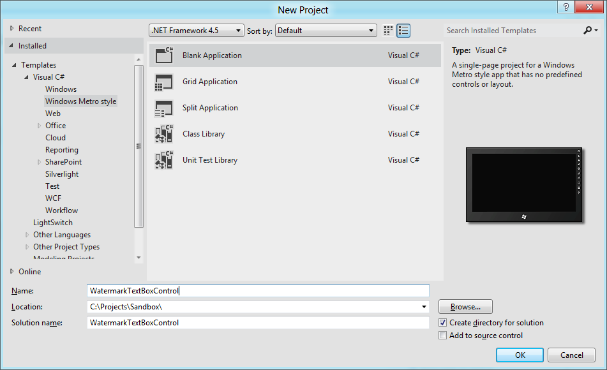Select the Grid Application template name
The width and height of the screenshot is (607, 370).
[210, 82]
